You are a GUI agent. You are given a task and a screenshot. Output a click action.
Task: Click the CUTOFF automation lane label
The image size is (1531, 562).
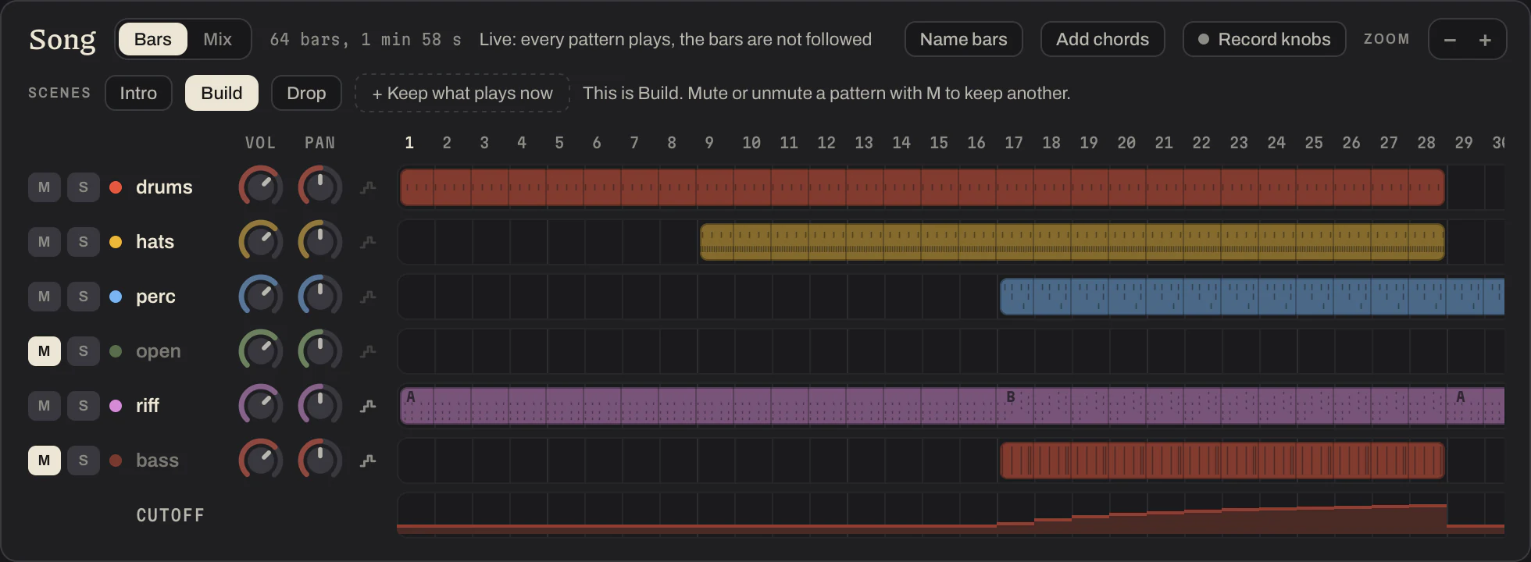click(x=170, y=515)
